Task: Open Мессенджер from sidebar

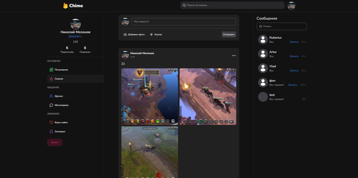Action: (61, 105)
